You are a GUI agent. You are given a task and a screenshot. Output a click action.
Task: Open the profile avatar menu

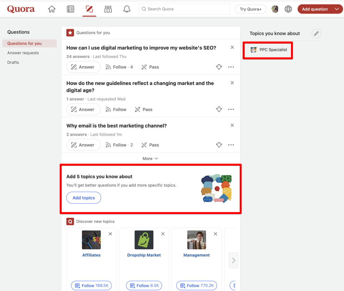tap(275, 9)
